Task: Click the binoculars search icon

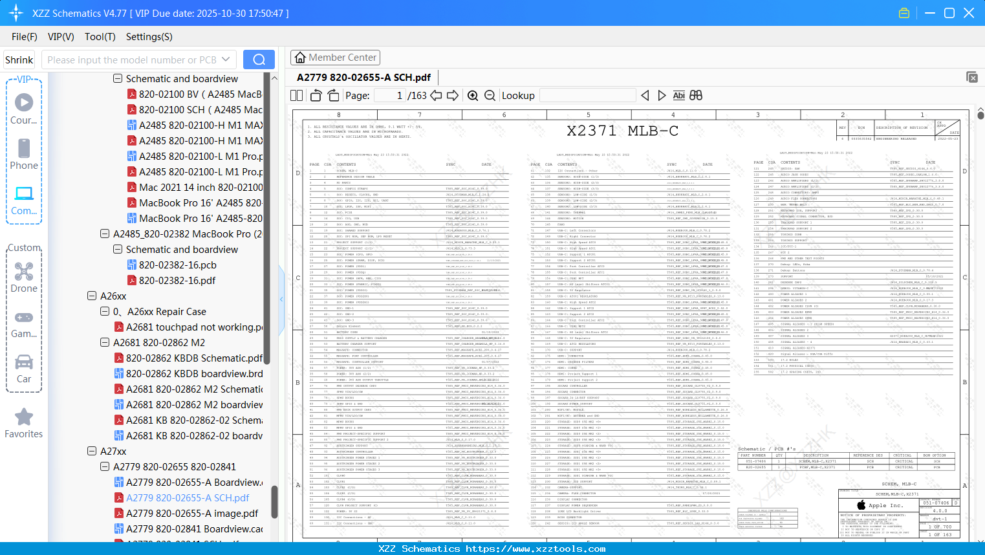Action: click(696, 95)
